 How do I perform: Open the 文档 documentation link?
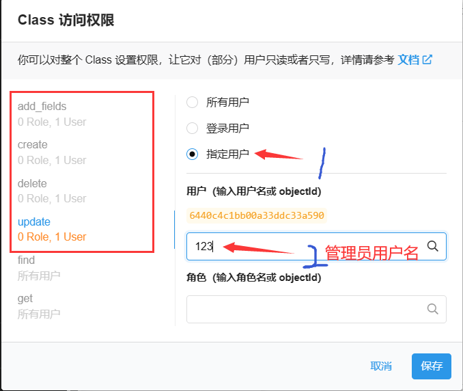(x=408, y=59)
